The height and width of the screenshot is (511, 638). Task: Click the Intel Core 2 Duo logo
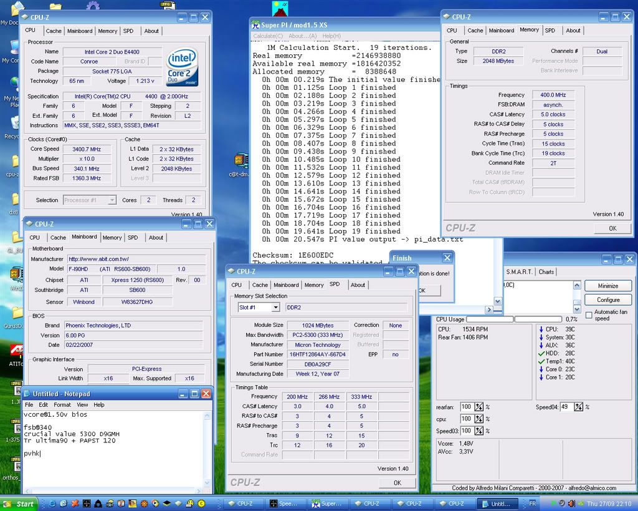[183, 67]
